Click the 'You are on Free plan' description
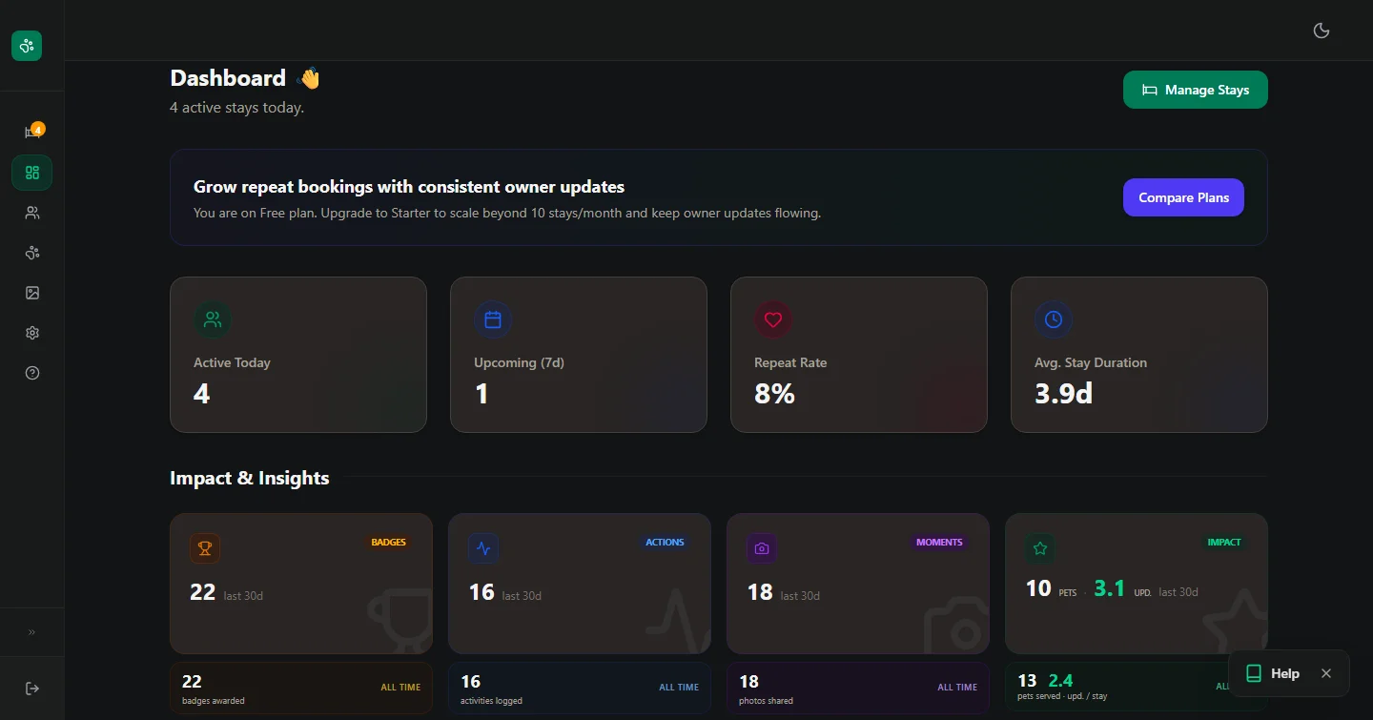Viewport: 1373px width, 720px height. coord(507,213)
